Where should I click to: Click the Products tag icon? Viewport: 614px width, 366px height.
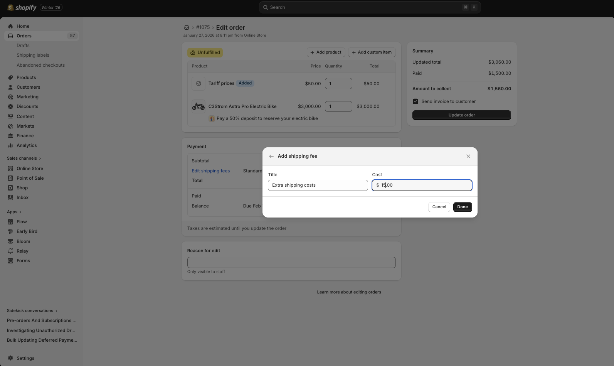pyautogui.click(x=10, y=78)
